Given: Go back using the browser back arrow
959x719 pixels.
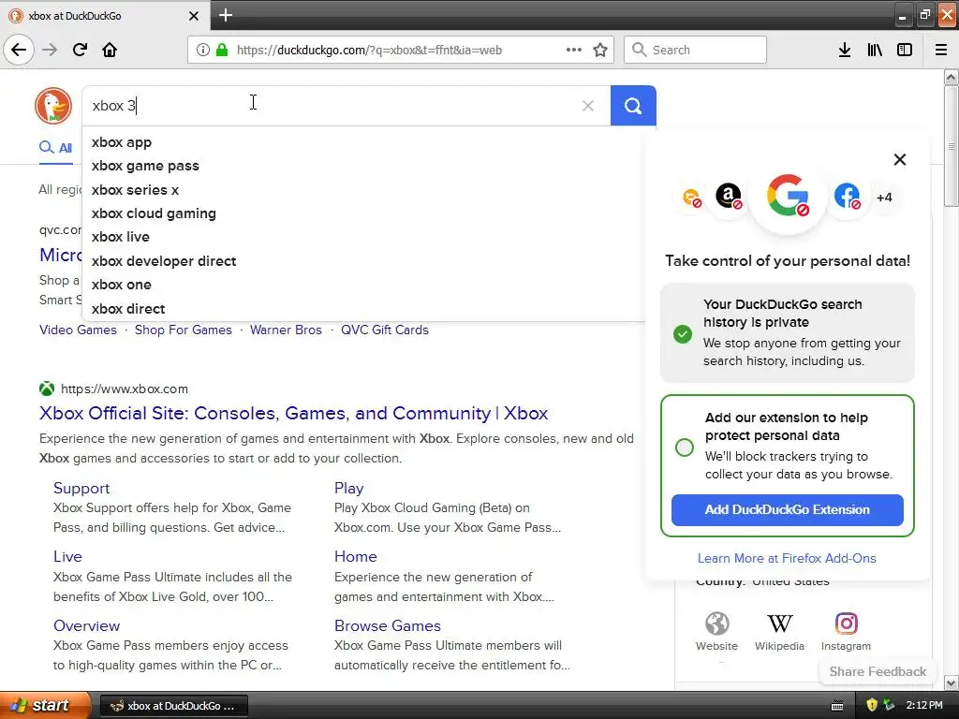Looking at the screenshot, I should (19, 50).
